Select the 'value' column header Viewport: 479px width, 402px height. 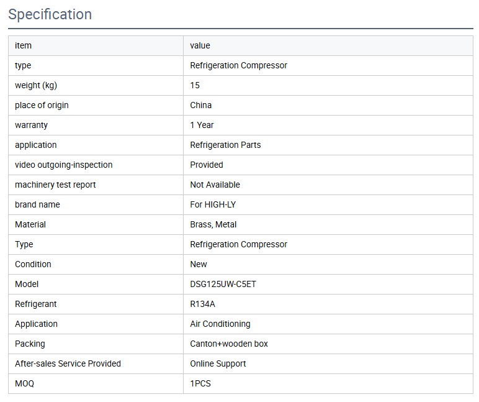point(200,45)
